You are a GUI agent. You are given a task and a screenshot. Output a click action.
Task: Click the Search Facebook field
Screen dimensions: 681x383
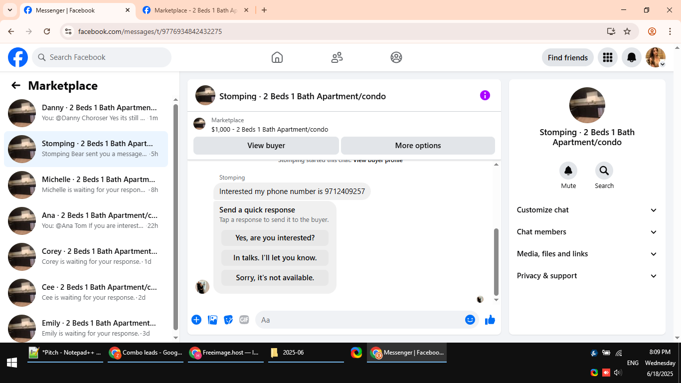pos(102,57)
